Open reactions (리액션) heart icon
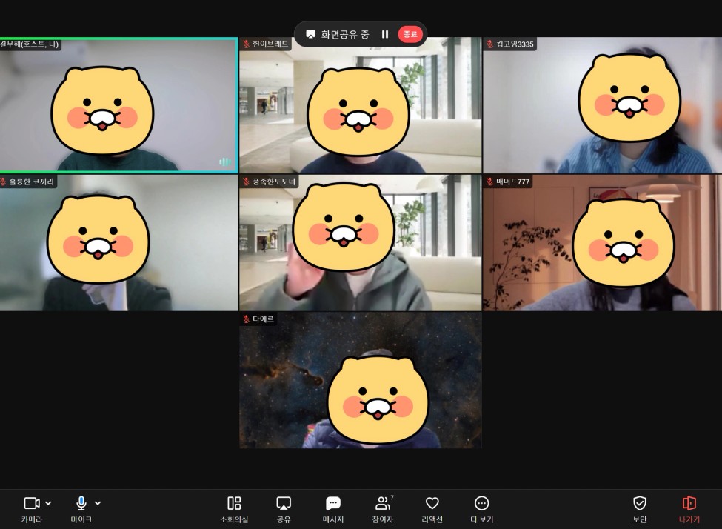The image size is (722, 529). [432, 503]
